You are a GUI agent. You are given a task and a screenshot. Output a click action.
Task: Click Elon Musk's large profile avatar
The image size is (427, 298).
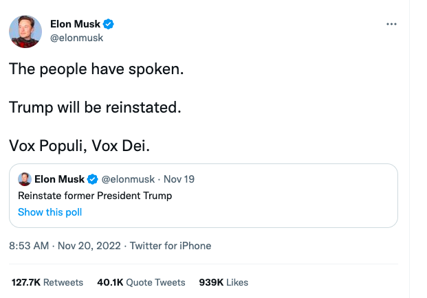(25, 32)
